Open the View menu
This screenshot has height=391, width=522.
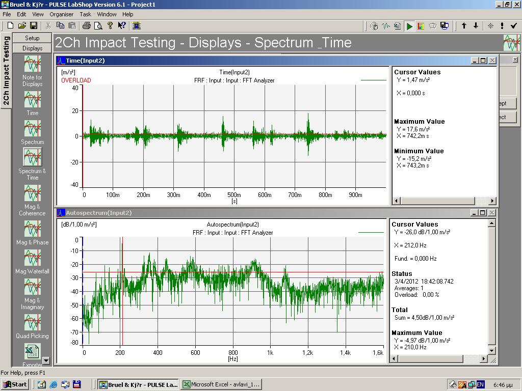pos(38,14)
